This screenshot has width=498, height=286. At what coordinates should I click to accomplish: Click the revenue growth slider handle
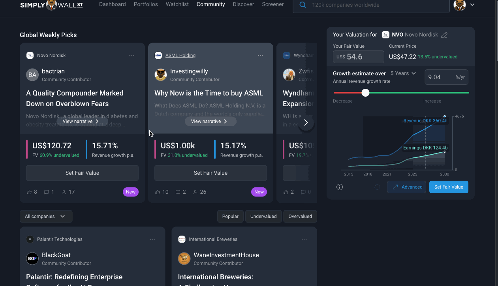pos(366,93)
